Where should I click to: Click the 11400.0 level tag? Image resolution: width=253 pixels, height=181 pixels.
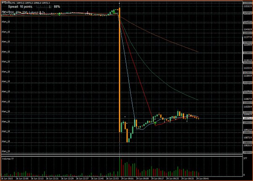(x=248, y=33)
